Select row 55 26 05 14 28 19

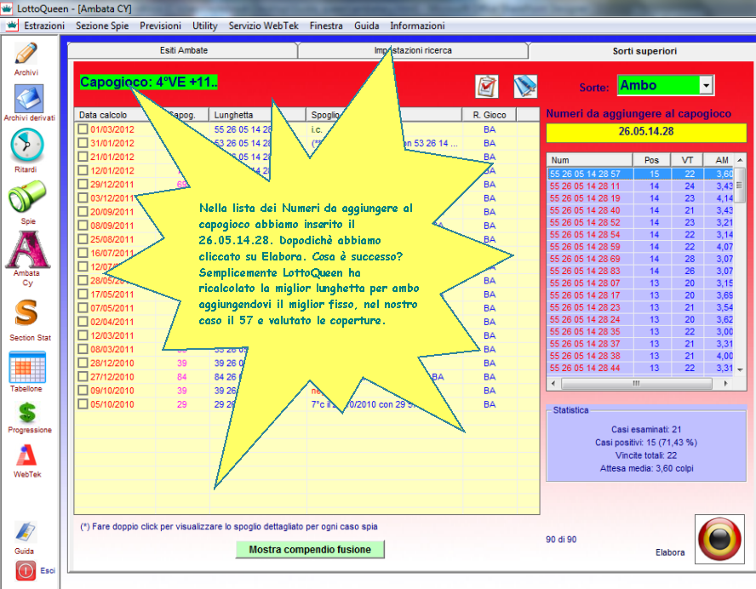click(641, 198)
